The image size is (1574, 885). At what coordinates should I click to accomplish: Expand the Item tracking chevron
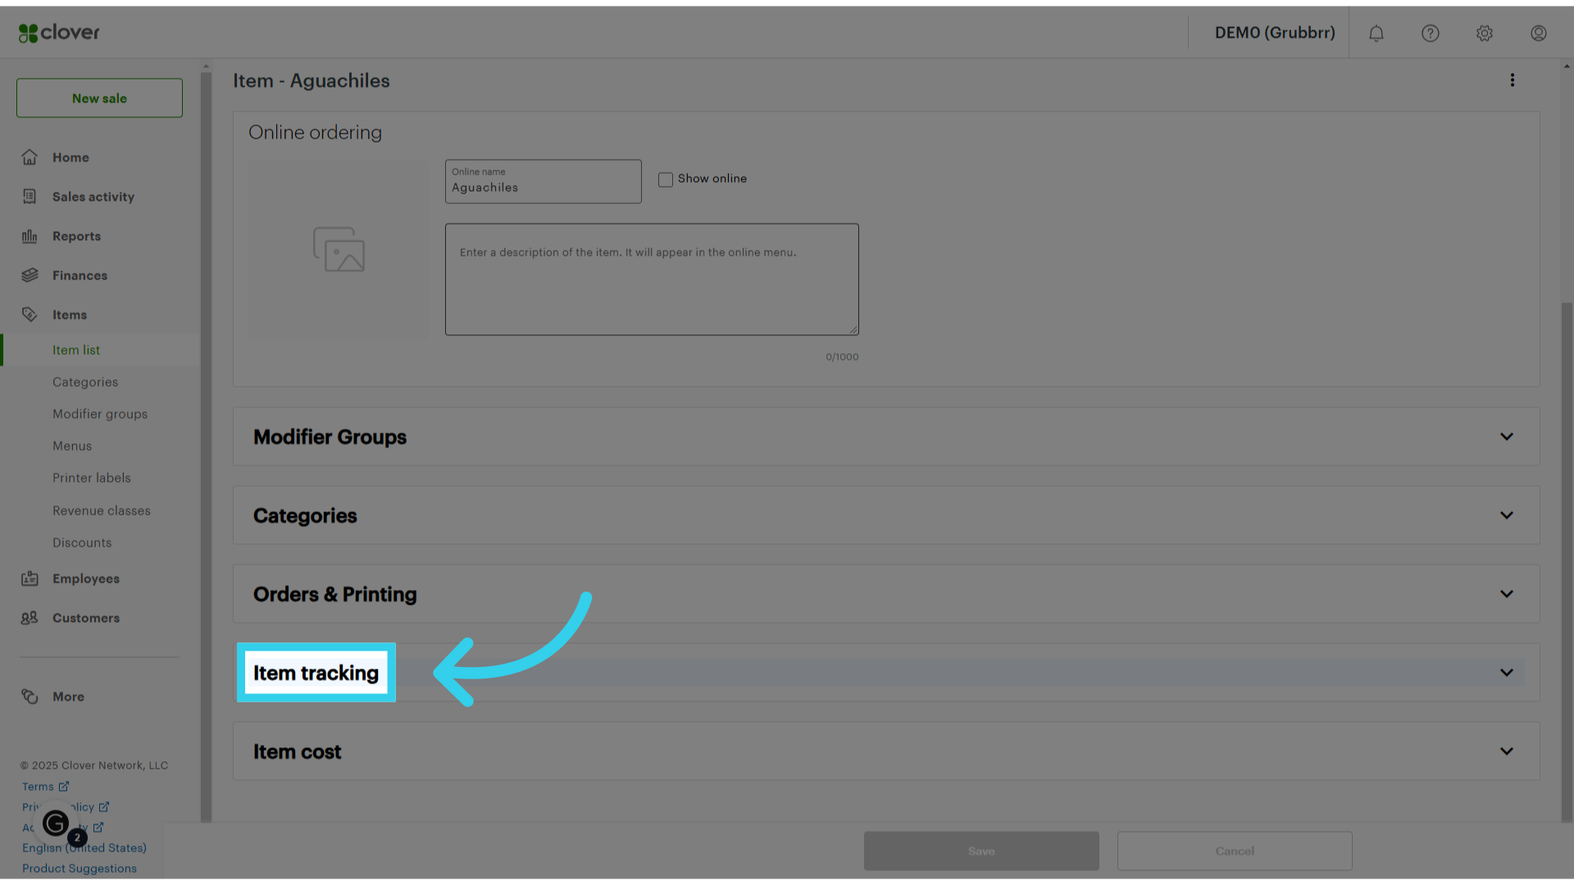[1507, 673]
